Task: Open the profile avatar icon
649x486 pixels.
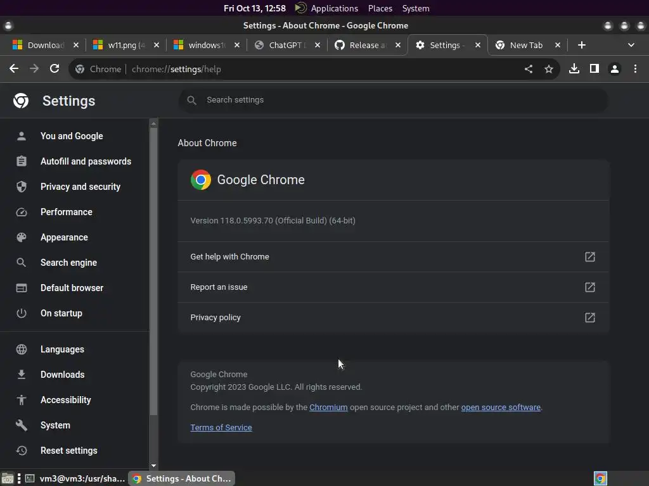Action: [x=615, y=68]
